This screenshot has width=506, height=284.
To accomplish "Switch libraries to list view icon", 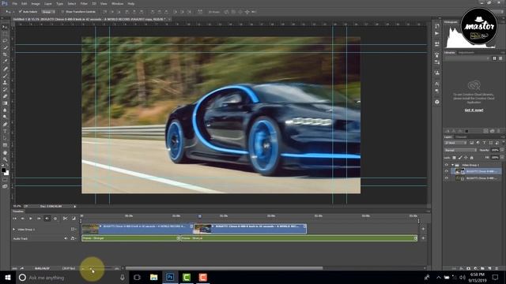I will 500,58.
